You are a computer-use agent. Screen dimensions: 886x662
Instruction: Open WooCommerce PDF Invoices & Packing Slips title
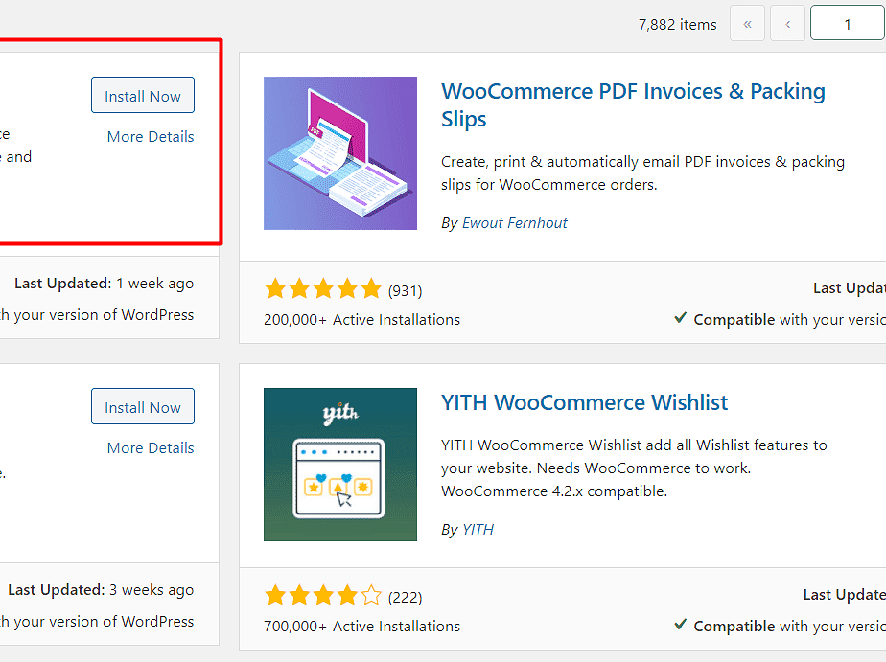pyautogui.click(x=633, y=105)
